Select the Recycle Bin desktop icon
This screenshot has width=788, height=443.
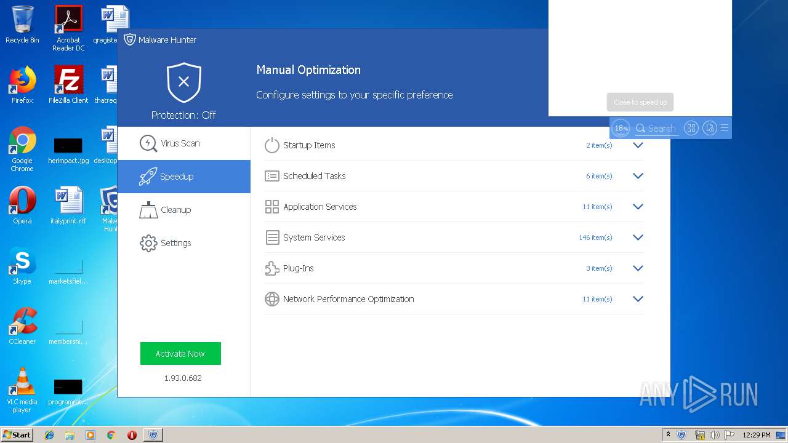pos(22,25)
